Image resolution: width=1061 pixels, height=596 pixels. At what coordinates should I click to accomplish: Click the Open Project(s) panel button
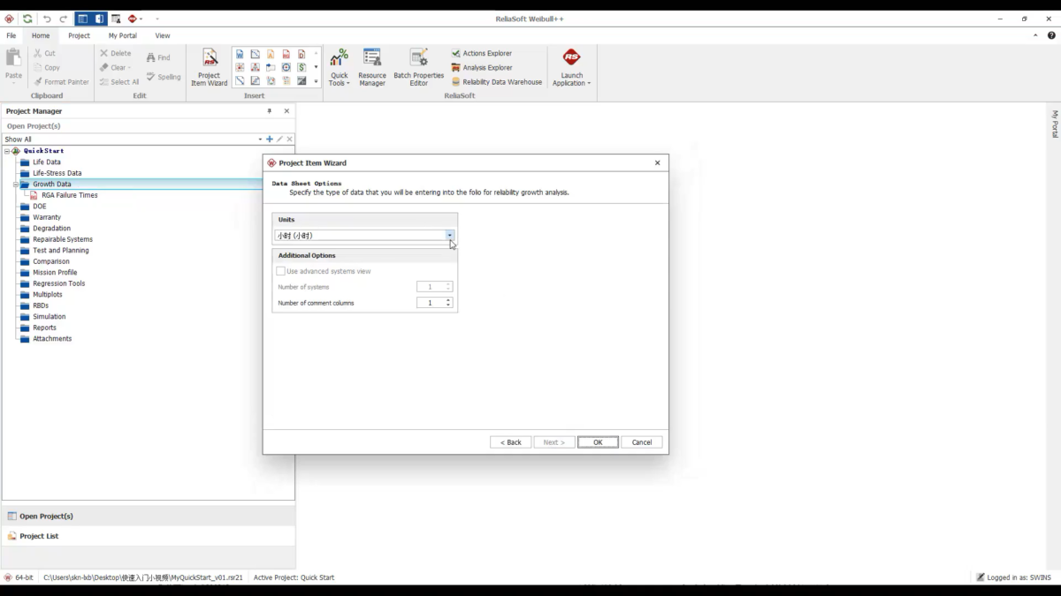click(148, 516)
